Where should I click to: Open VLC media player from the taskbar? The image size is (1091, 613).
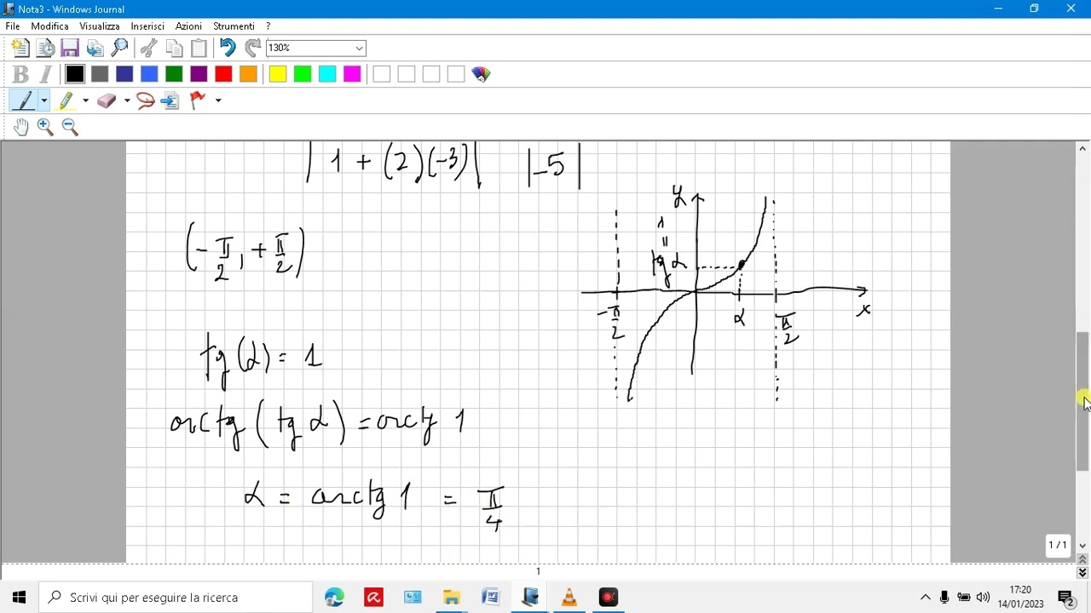(569, 598)
